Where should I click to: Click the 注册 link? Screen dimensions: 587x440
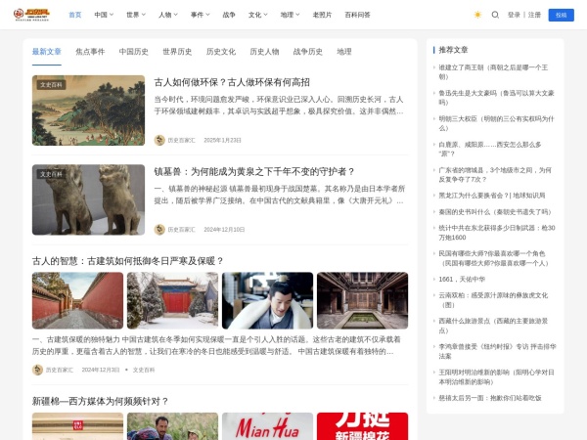(x=534, y=15)
